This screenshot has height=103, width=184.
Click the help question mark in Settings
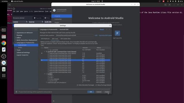[x=16, y=92]
